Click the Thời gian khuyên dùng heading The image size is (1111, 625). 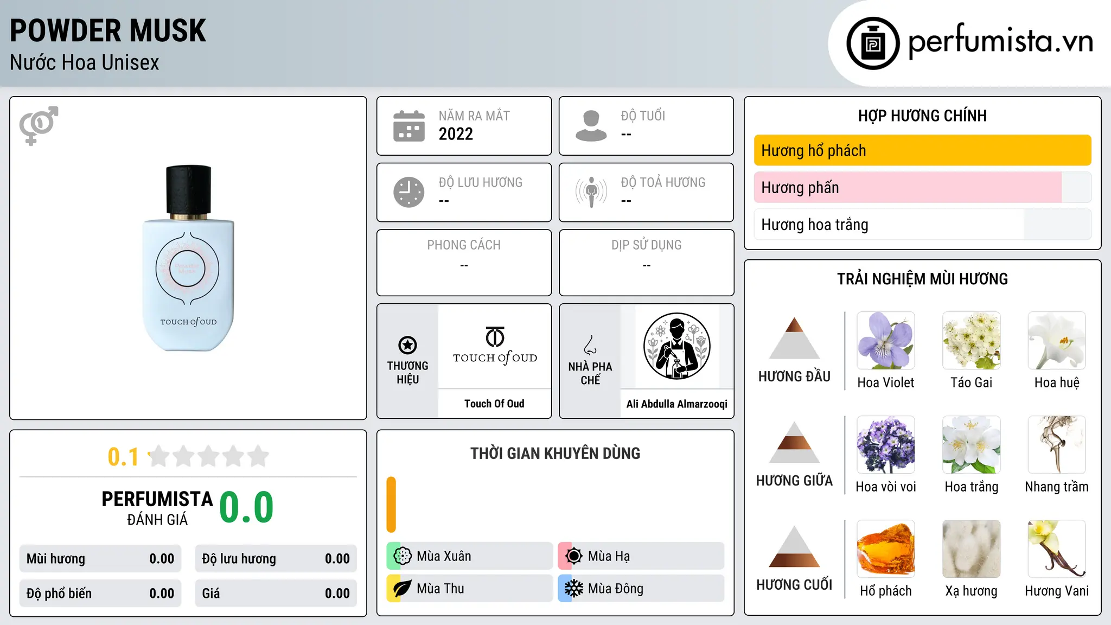coord(555,453)
